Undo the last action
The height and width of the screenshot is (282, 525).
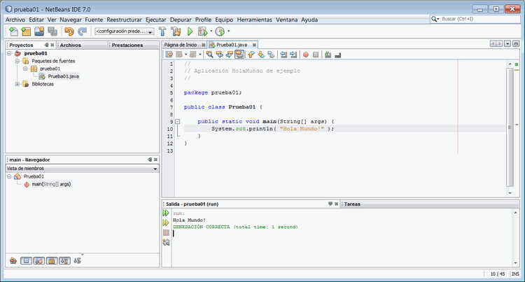point(69,31)
